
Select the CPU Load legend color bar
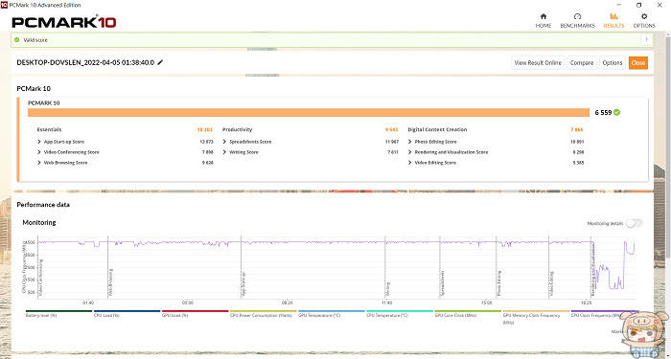(x=127, y=311)
